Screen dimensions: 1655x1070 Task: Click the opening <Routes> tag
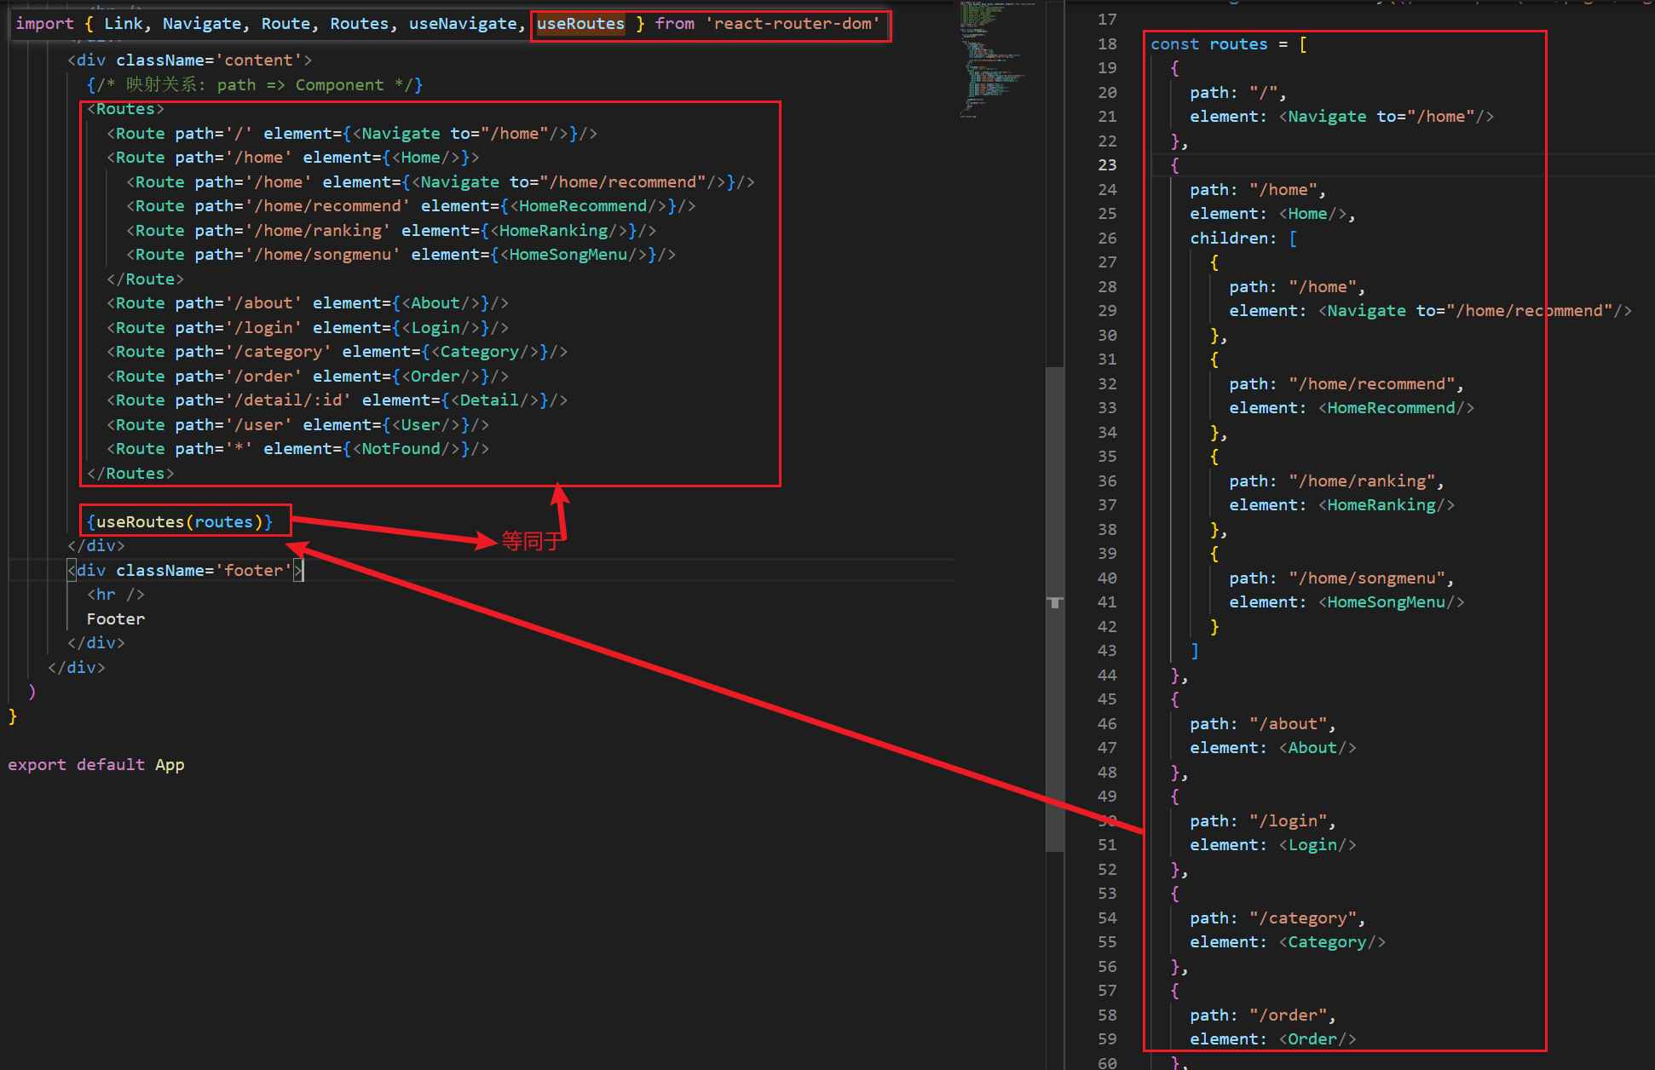[x=125, y=109]
